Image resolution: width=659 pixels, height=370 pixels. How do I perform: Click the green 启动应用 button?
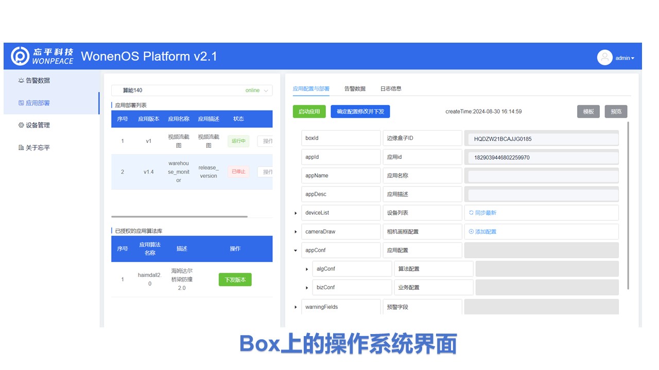click(x=309, y=112)
